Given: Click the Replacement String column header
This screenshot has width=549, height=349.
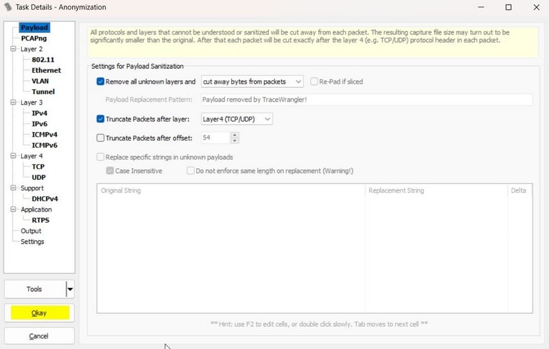Looking at the screenshot, I should 436,190.
